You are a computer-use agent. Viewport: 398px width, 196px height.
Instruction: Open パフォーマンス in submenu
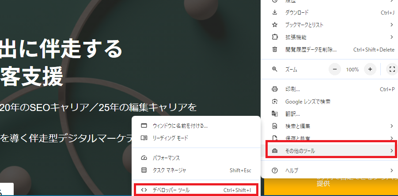tap(197, 158)
